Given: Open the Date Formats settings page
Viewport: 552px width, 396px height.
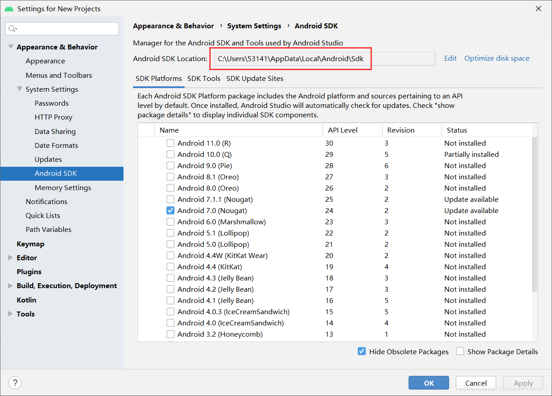Looking at the screenshot, I should [56, 146].
